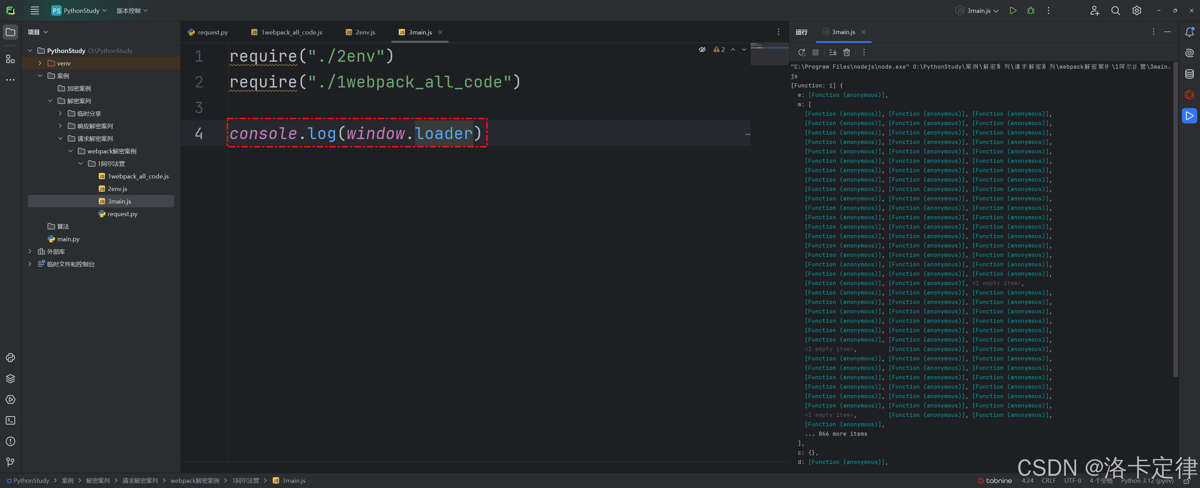Viewport: 1200px width, 488px height.
Task: Toggle the inspections eye in editor
Action: [702, 49]
